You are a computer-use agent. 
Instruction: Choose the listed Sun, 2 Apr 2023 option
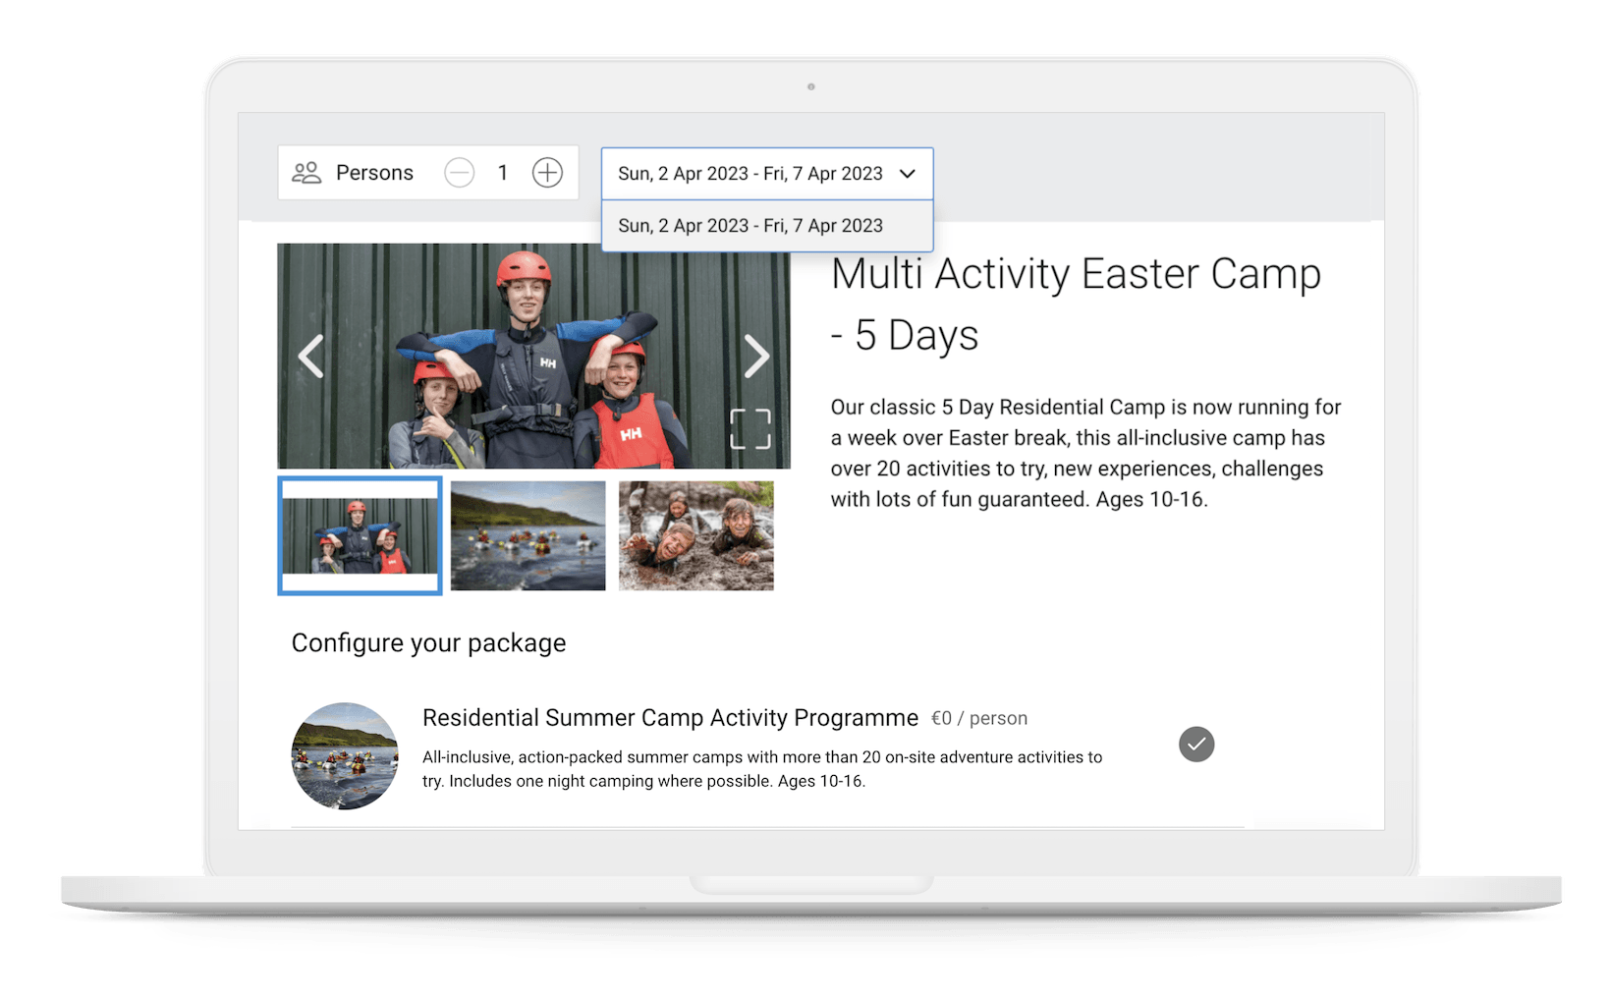point(767,226)
